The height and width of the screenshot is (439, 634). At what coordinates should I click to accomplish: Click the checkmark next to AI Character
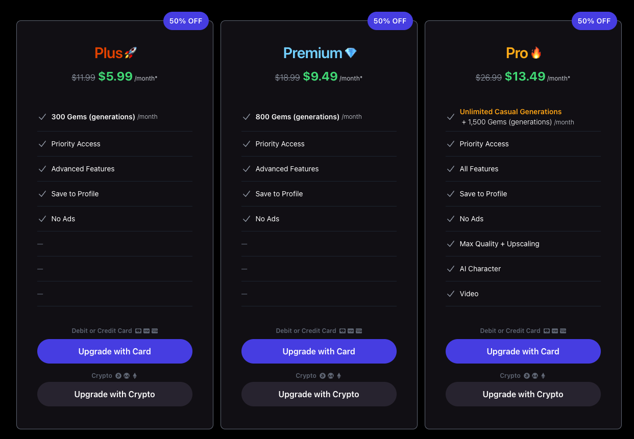[450, 269]
